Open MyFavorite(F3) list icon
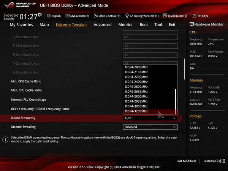This screenshot has width=228, height=171. tap(68, 16)
